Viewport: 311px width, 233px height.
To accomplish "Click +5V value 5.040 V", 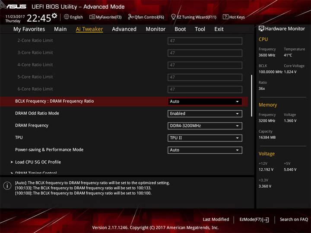I will pyautogui.click(x=290, y=170).
